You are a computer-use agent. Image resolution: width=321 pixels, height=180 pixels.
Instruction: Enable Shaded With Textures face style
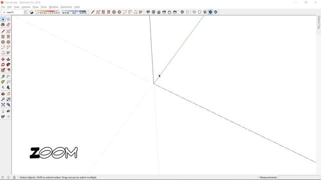pos(210,12)
